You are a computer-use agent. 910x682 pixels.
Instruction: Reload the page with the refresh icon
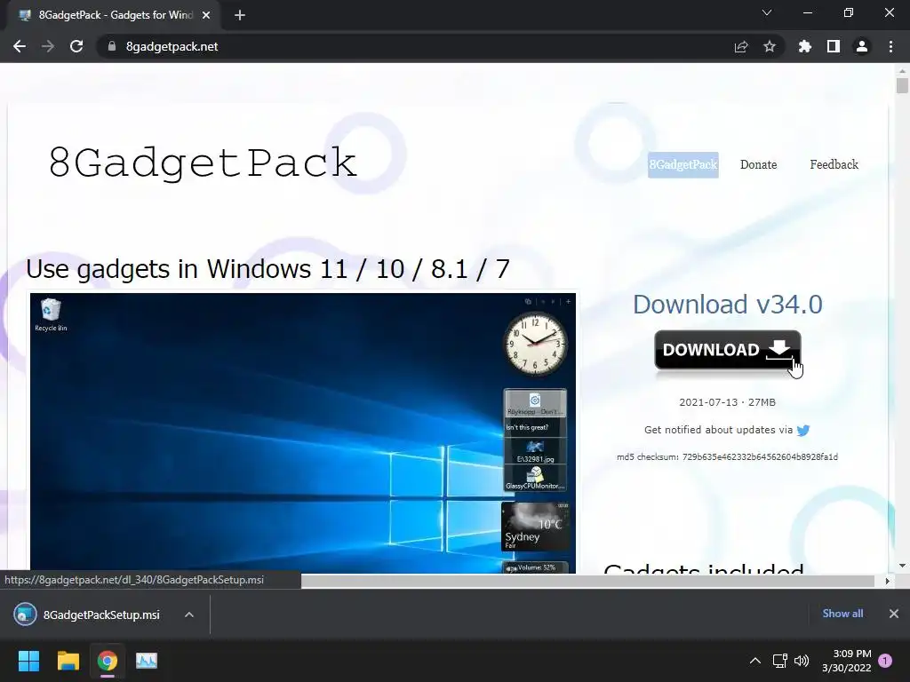(76, 46)
